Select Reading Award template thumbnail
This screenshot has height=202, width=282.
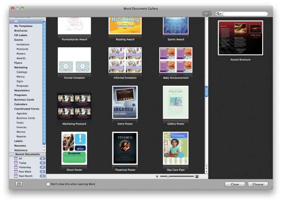(125, 26)
